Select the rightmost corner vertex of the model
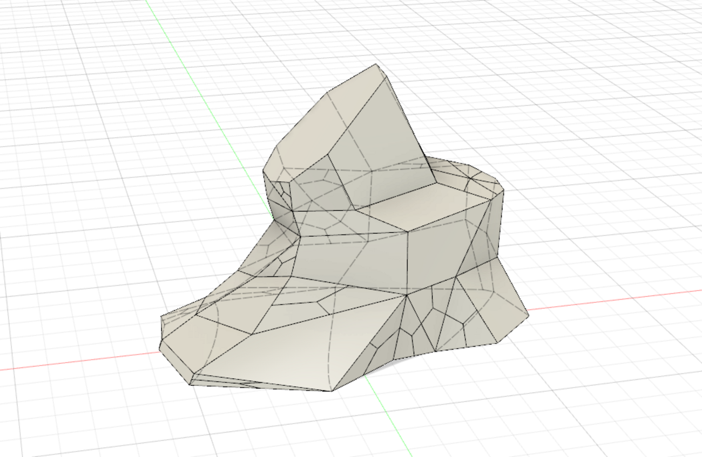This screenshot has width=702, height=457. click(528, 315)
